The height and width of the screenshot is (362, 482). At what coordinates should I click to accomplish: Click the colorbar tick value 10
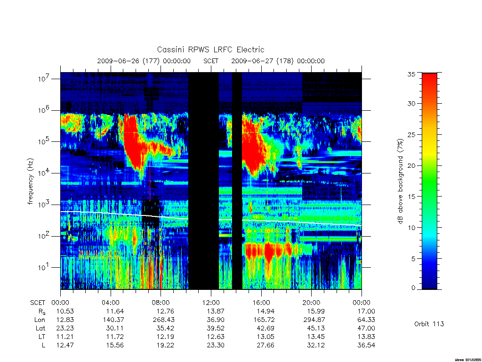411,228
